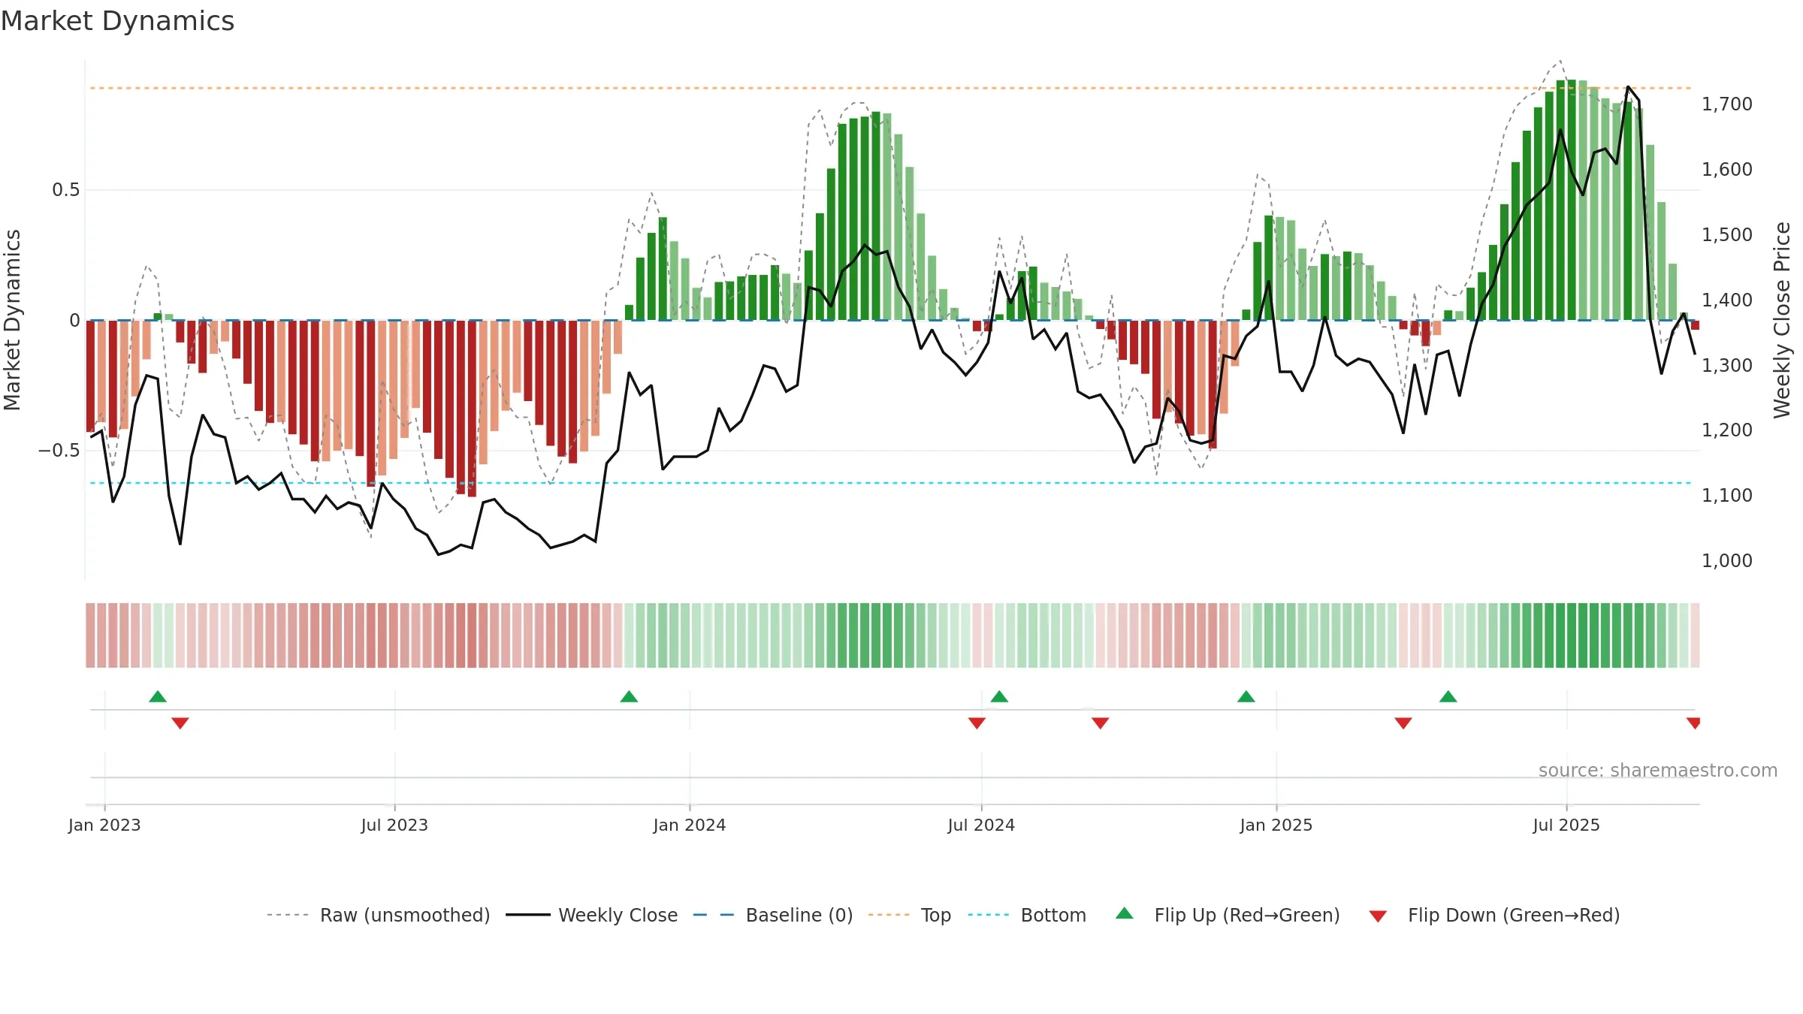The image size is (1803, 1014).
Task: Click the cyan dotted Bottom line sample in legend
Action: pos(989,915)
